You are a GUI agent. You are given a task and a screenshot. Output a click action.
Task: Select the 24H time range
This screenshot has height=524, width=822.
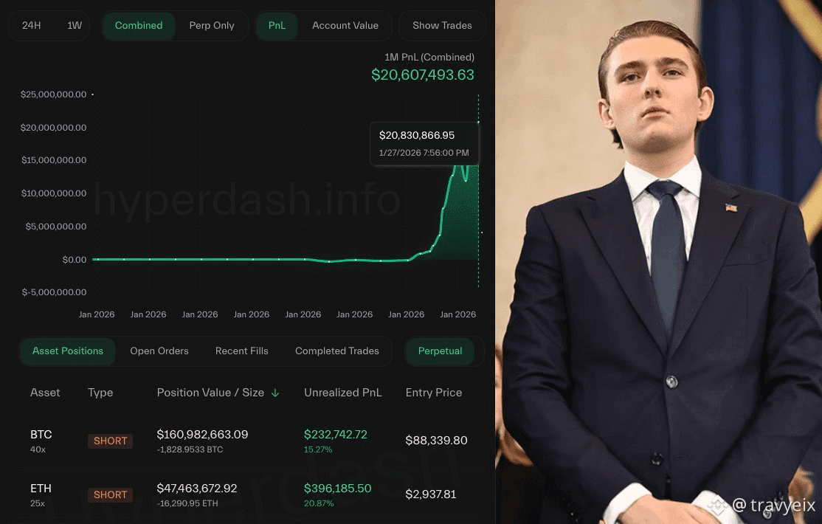click(x=32, y=26)
